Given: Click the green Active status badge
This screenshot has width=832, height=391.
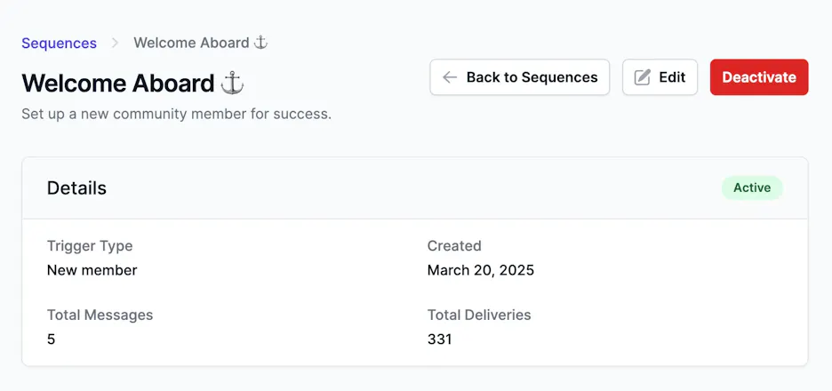Looking at the screenshot, I should [752, 188].
